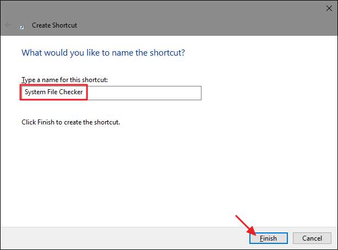The image size is (338, 250).
Task: Click the shortcut name input field
Action: point(111,93)
